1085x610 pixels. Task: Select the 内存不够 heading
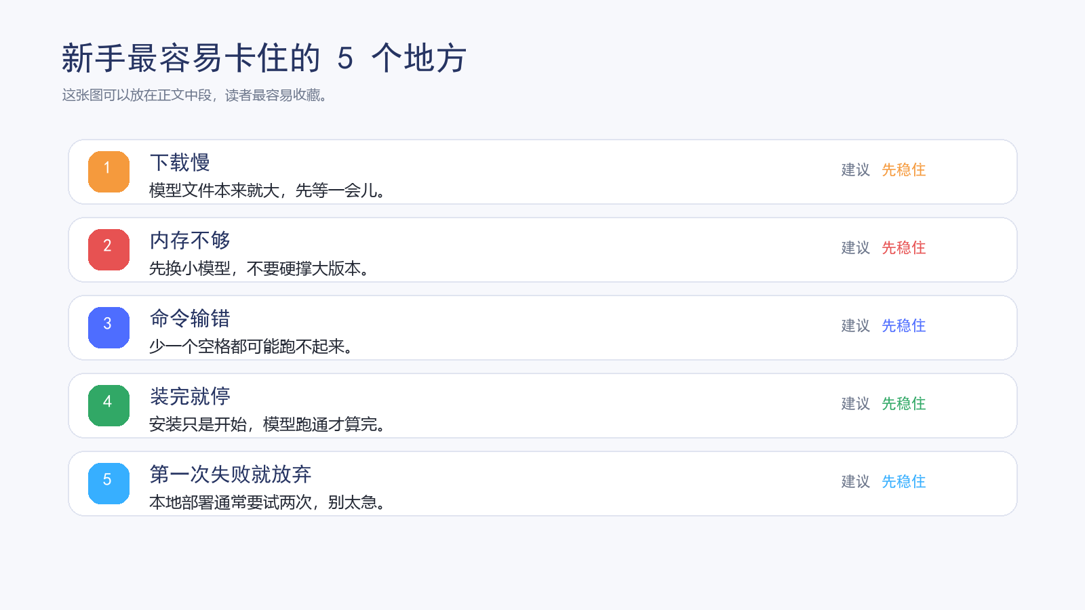(x=190, y=241)
